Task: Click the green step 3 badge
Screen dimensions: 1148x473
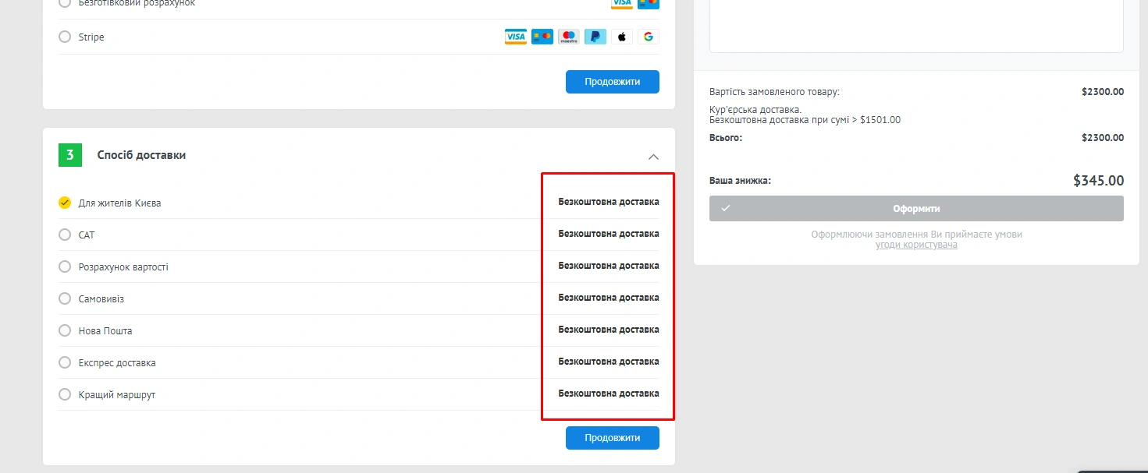Action: (x=70, y=155)
